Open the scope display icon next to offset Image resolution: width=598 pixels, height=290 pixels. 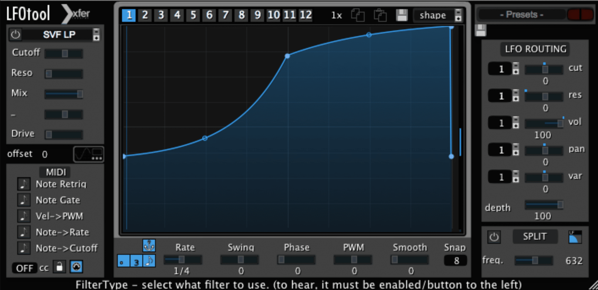(x=88, y=154)
